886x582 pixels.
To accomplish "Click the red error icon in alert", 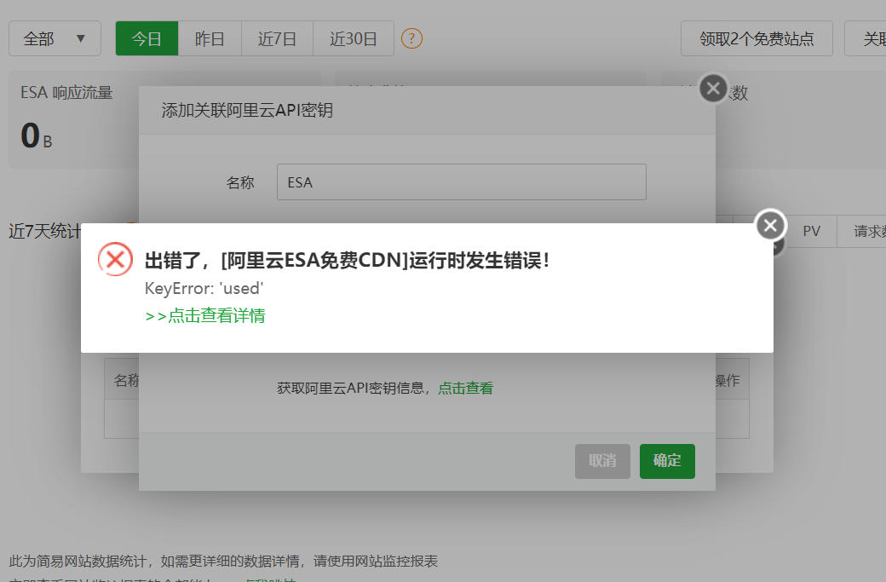I will click(x=115, y=259).
